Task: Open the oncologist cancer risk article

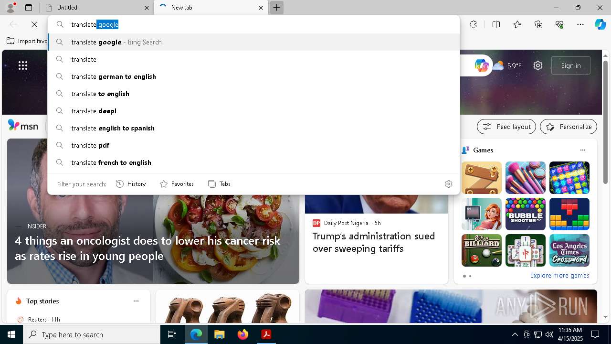Action: click(x=147, y=248)
